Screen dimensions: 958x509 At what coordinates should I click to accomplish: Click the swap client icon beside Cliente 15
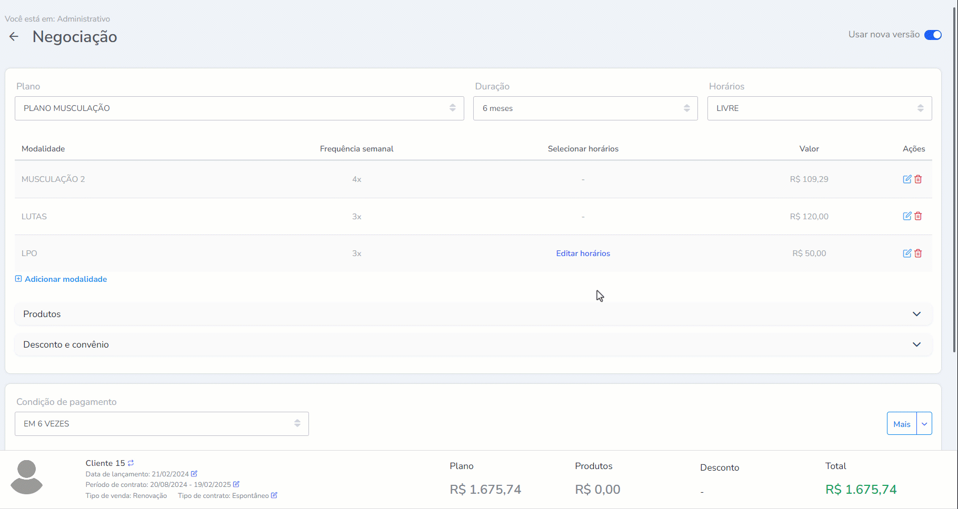pos(131,463)
